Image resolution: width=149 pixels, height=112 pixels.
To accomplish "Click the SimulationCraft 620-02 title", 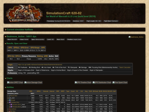I will (x=64, y=13).
